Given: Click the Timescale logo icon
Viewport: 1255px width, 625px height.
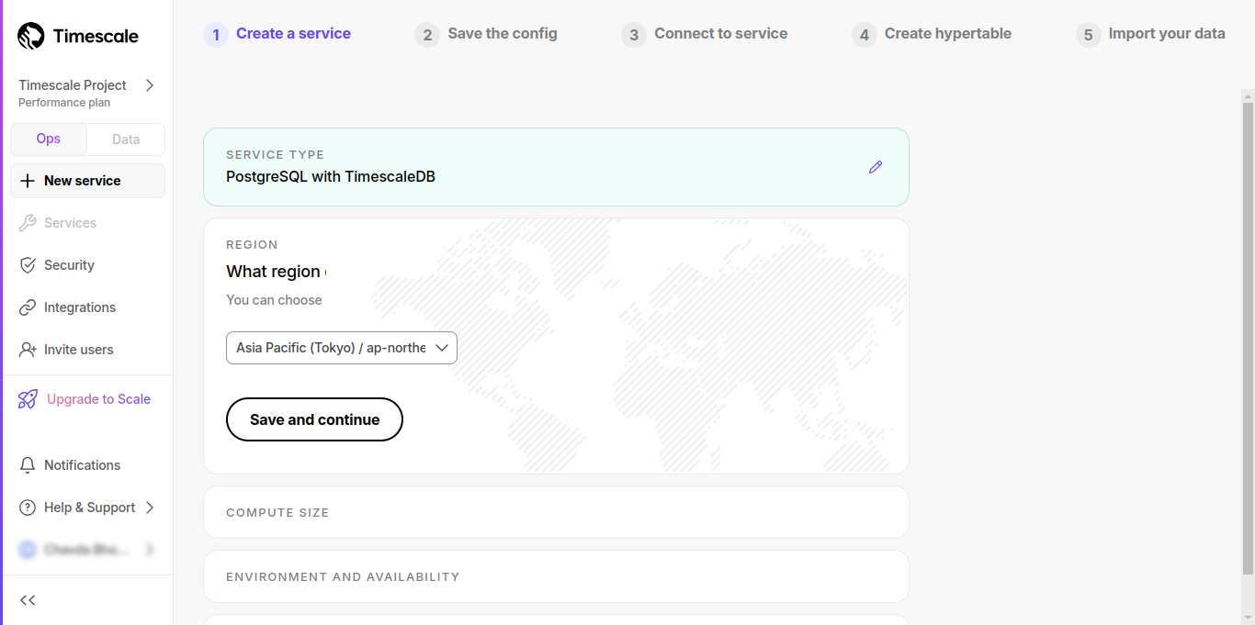Looking at the screenshot, I should [30, 36].
